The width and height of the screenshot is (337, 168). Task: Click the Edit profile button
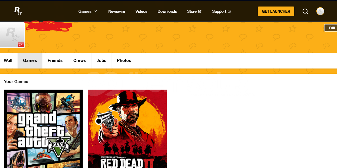331,28
